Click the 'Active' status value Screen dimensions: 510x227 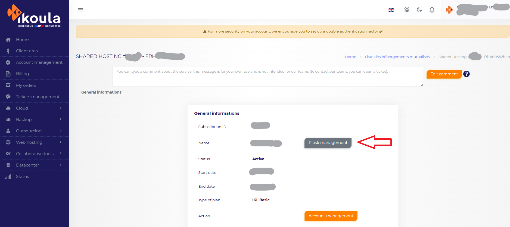click(258, 159)
